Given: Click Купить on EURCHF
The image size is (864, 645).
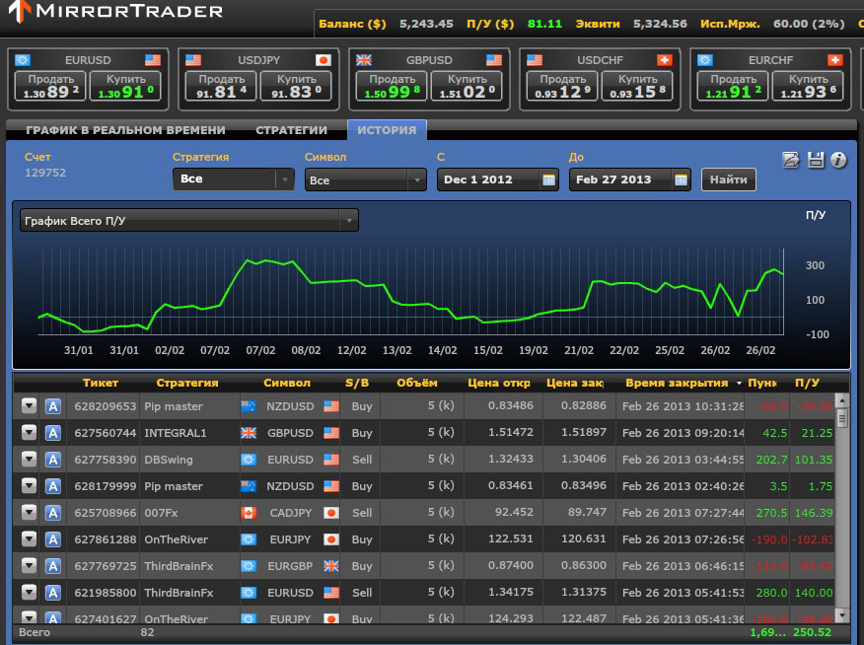Looking at the screenshot, I should tap(809, 86).
